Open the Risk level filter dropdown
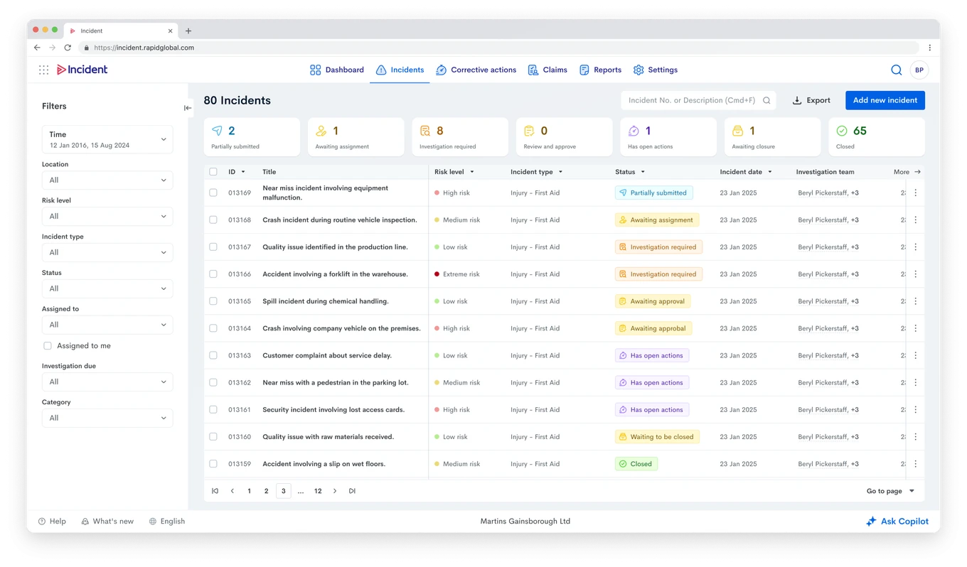 point(107,217)
